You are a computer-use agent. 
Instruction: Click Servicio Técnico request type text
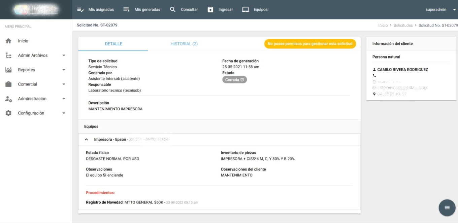point(102,67)
